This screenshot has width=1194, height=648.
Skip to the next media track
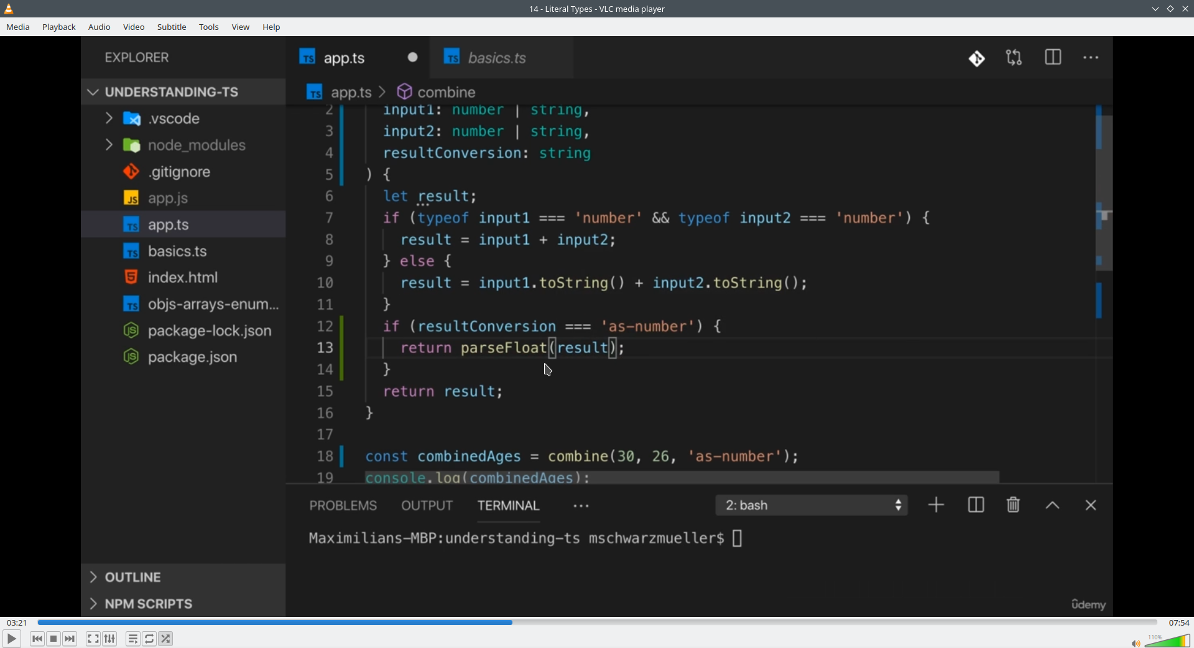coord(70,639)
